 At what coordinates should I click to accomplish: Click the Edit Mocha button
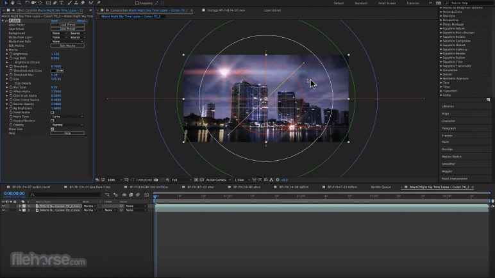pyautogui.click(x=67, y=45)
